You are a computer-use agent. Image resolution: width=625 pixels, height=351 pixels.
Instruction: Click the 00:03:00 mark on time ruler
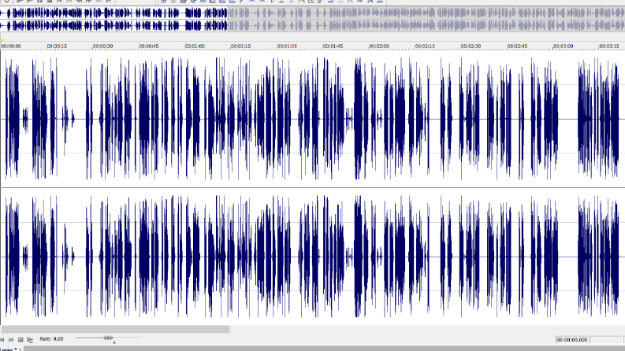[x=563, y=46]
